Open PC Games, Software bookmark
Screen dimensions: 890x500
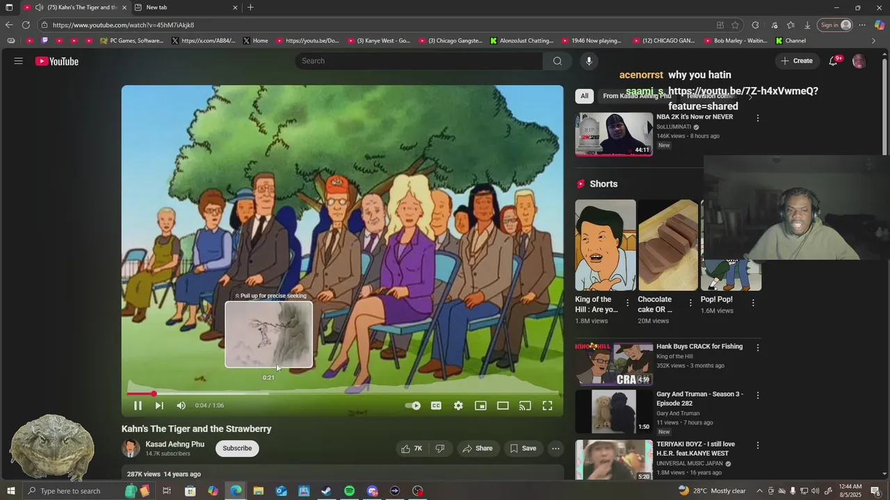coord(131,41)
